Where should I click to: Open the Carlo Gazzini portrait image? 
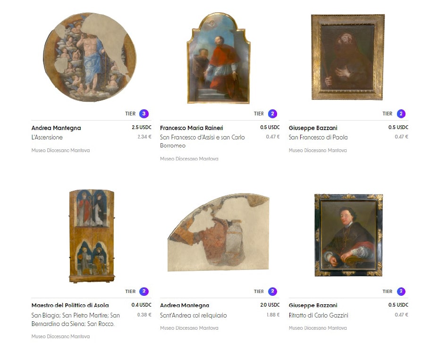[x=348, y=235]
